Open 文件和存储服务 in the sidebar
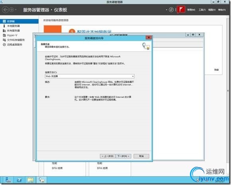Image resolution: width=231 pixels, height=185 pixels. point(16,40)
